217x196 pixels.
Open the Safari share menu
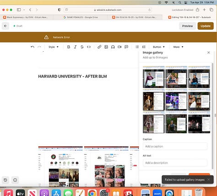pyautogui.click(x=197, y=10)
